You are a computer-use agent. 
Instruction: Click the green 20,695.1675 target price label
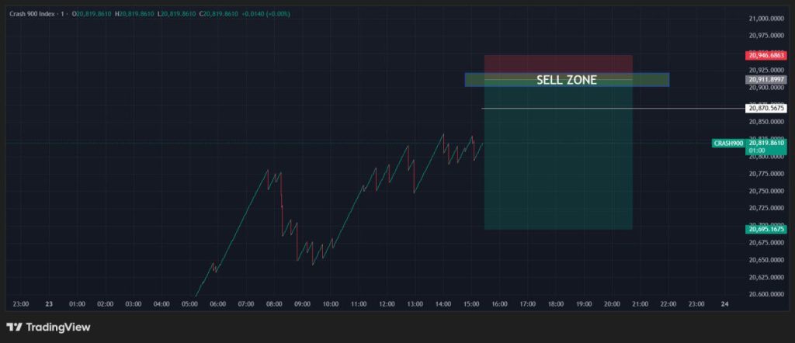tap(765, 229)
